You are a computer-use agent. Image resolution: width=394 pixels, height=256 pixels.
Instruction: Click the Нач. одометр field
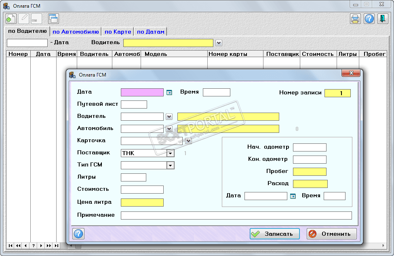click(x=310, y=147)
